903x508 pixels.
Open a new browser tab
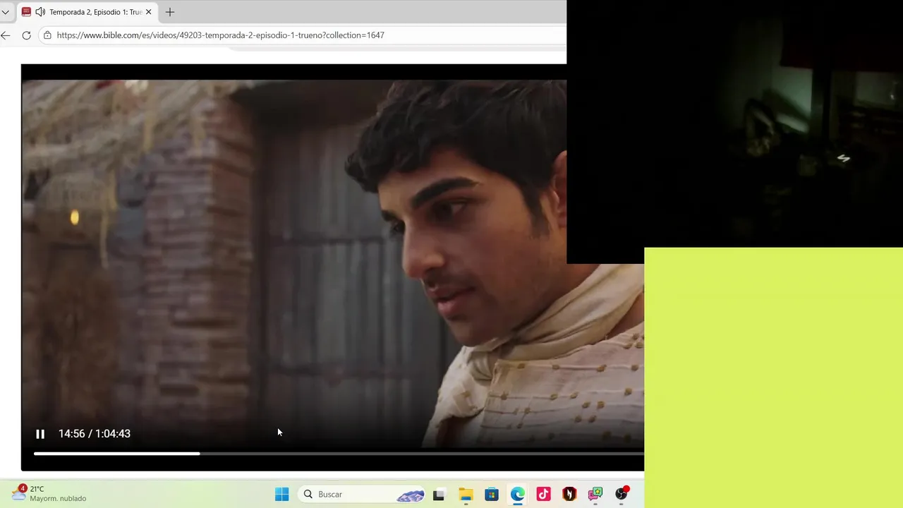(x=170, y=12)
